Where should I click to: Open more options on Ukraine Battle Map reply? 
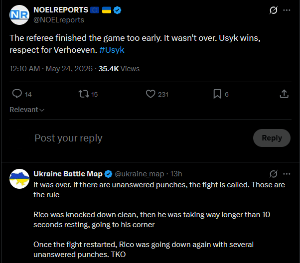click(x=287, y=174)
